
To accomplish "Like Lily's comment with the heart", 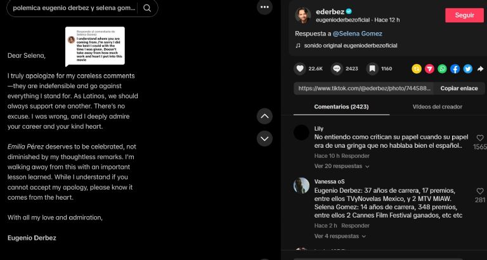I will point(480,138).
